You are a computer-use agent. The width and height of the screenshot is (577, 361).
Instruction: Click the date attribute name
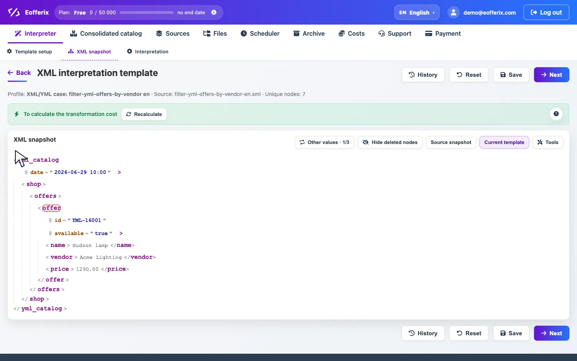[37, 172]
